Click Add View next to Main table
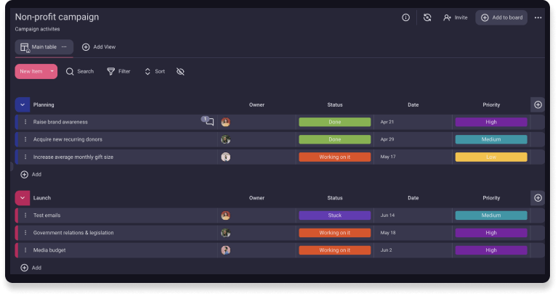This screenshot has height=296, width=558. coord(98,47)
